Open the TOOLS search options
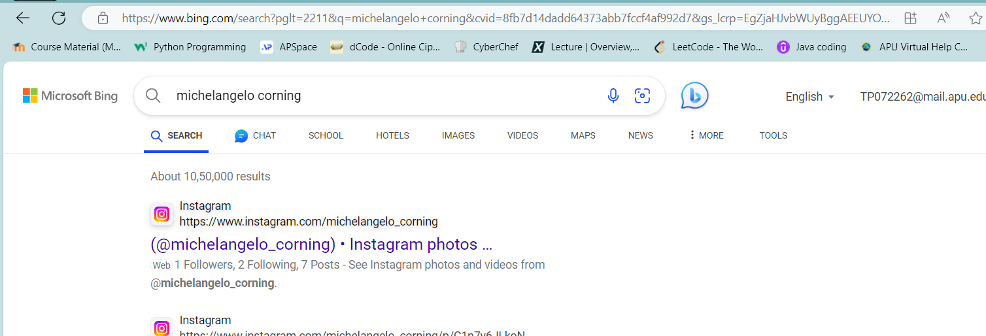This screenshot has width=986, height=336. pyautogui.click(x=773, y=135)
